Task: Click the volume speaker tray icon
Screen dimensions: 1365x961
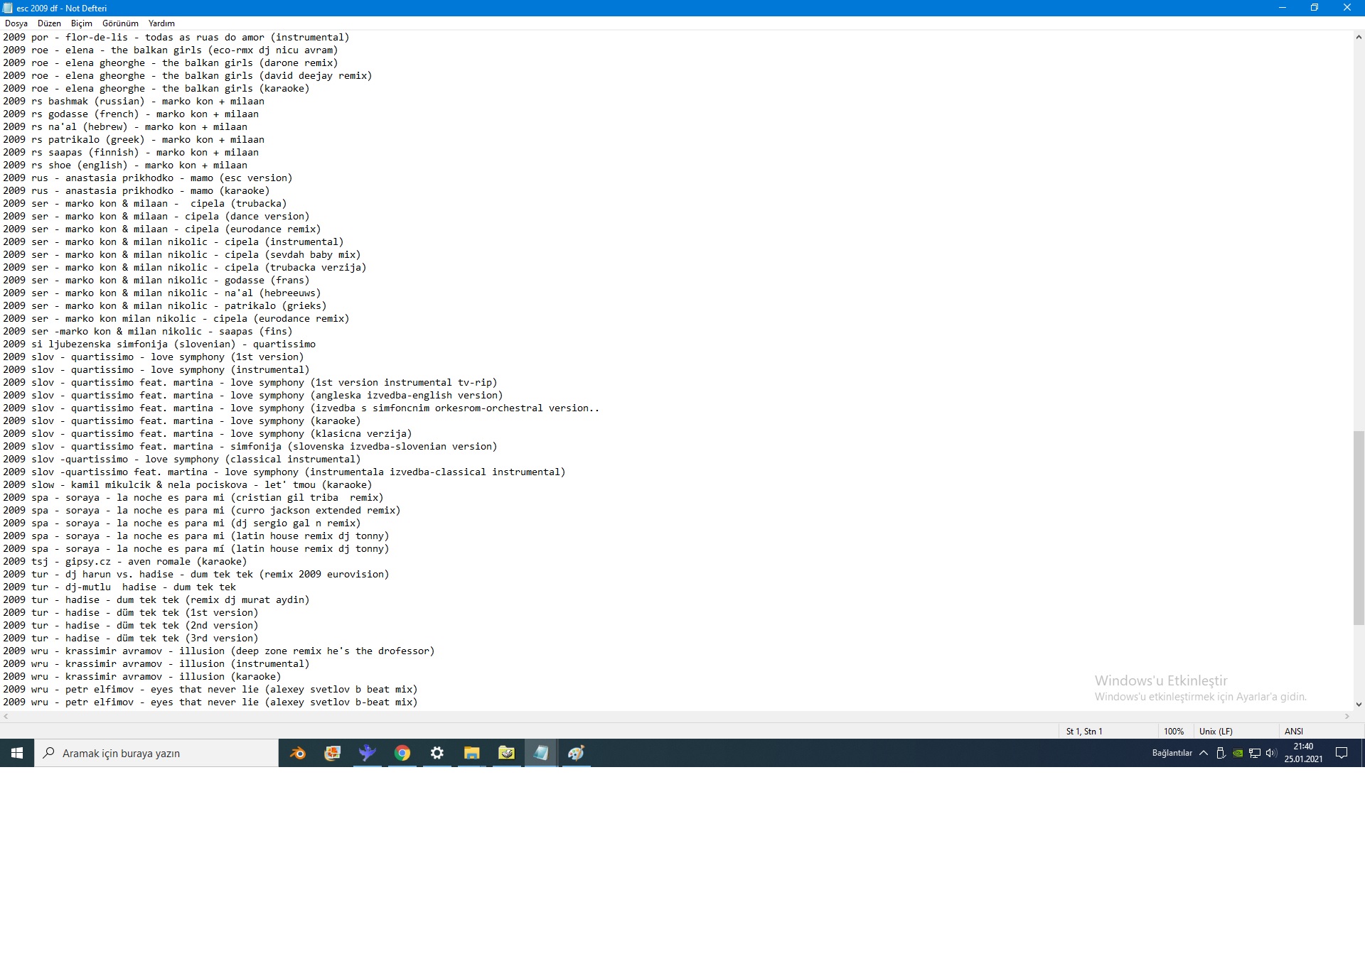Action: (1271, 753)
